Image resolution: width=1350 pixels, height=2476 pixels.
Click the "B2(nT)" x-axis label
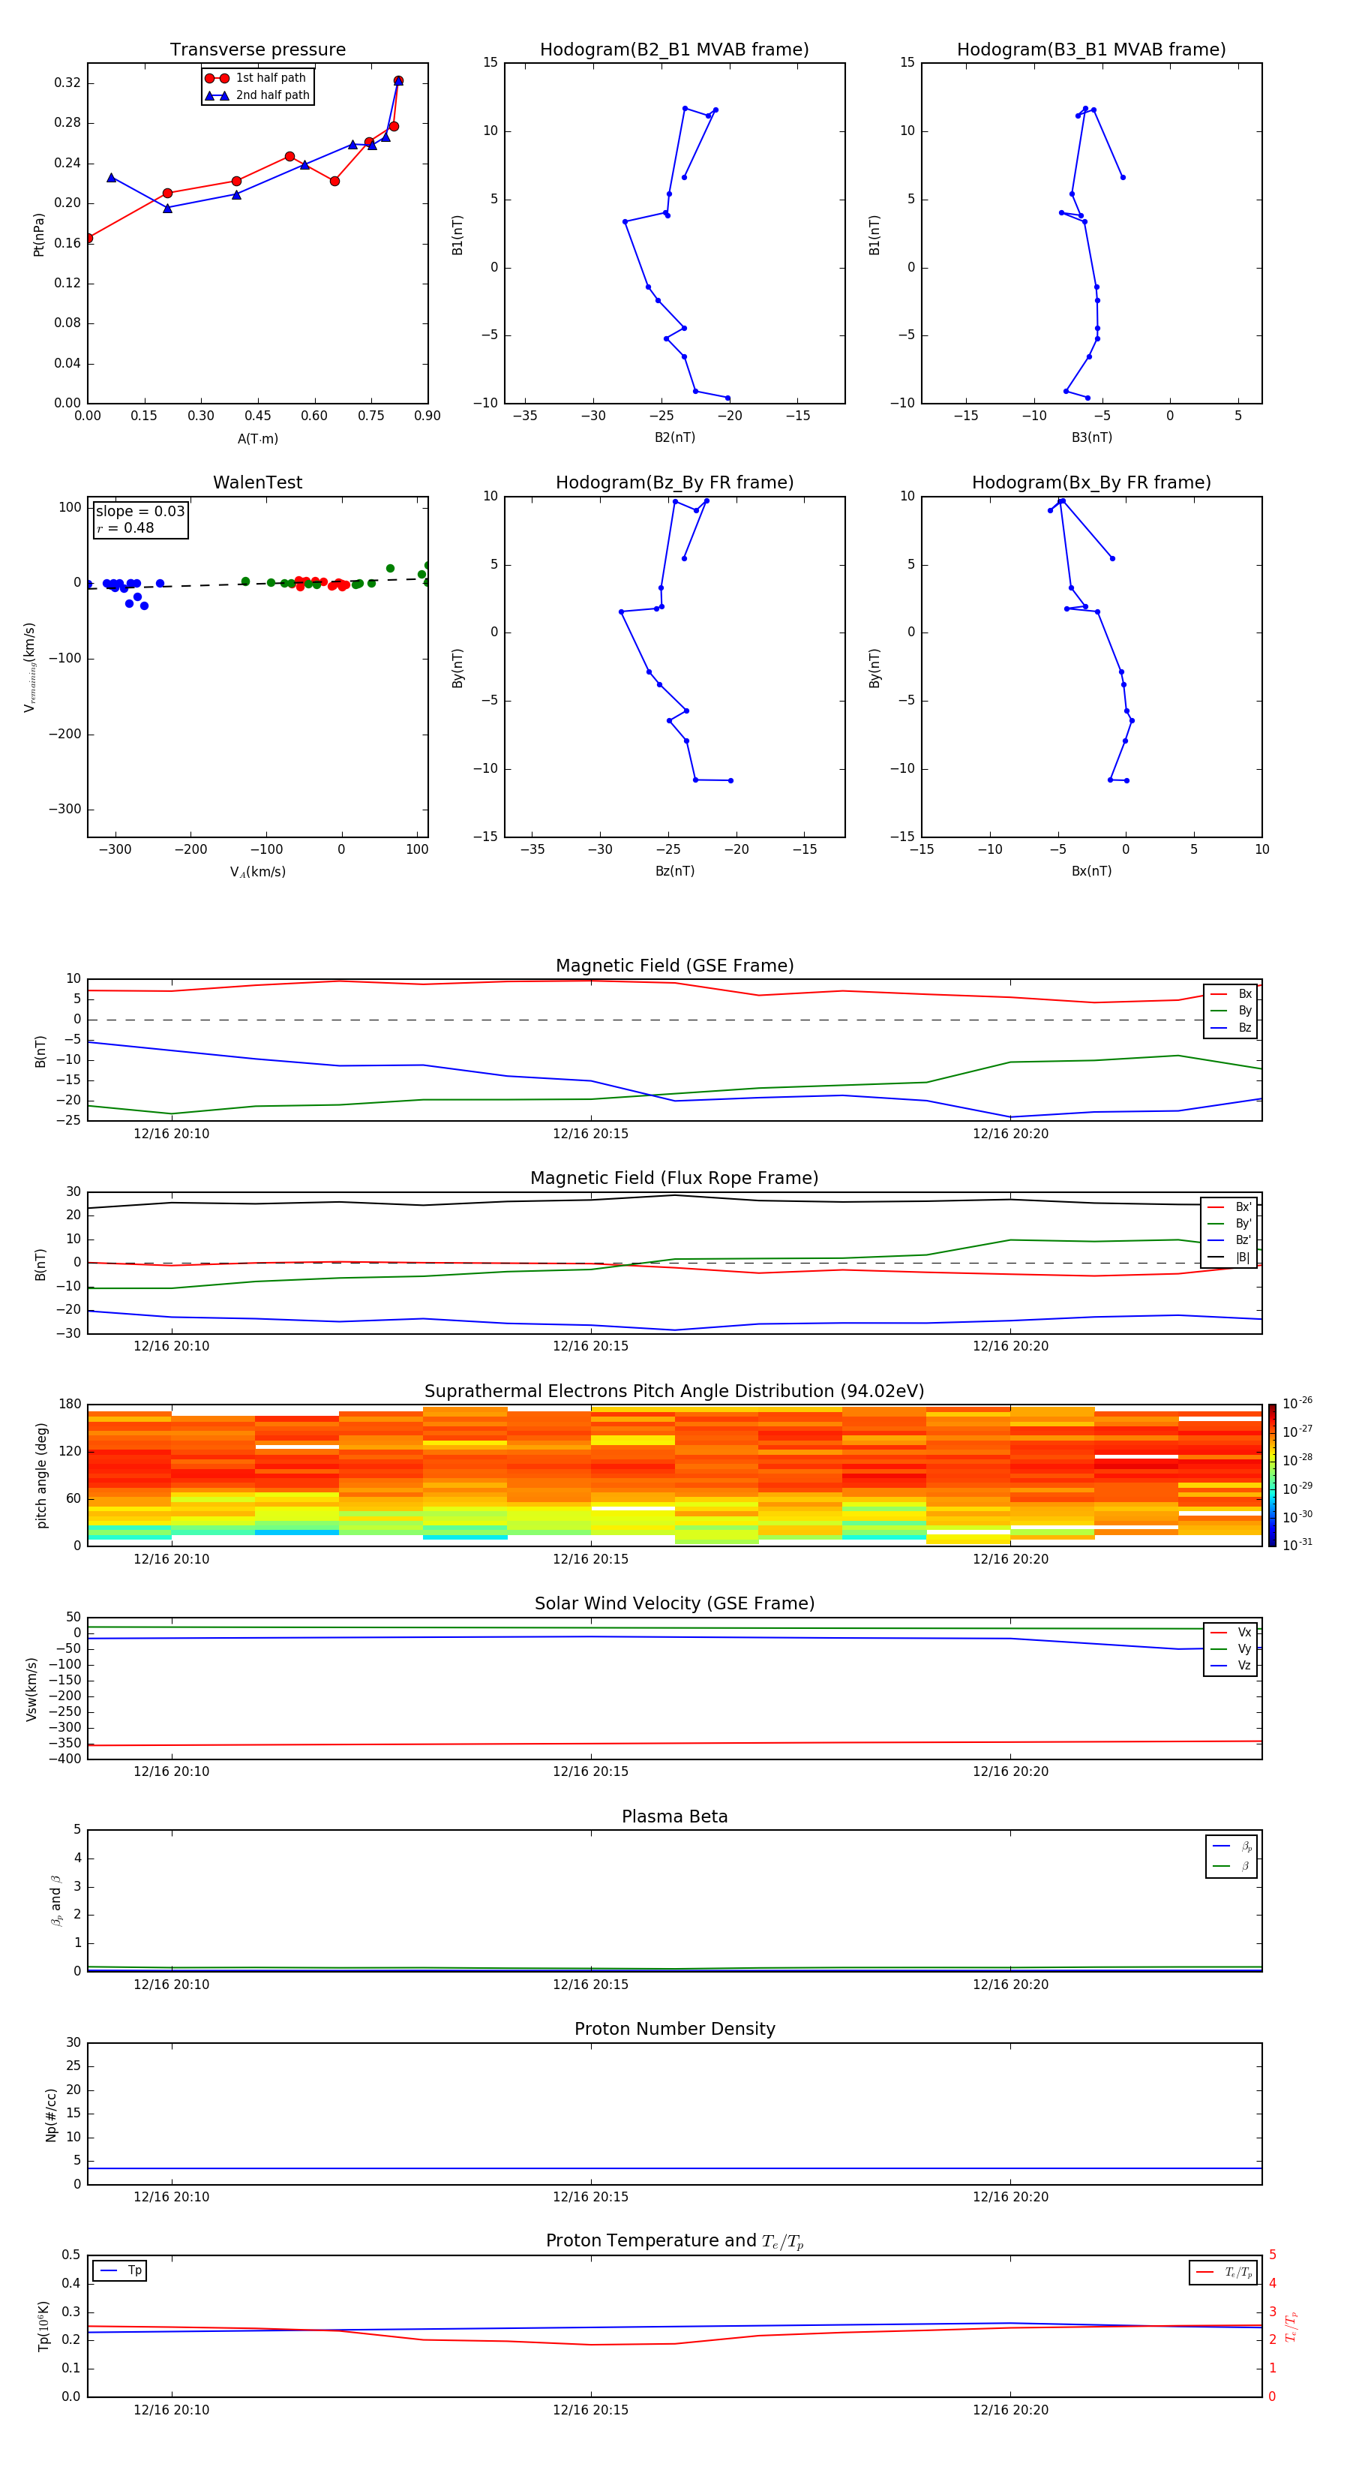(674, 437)
